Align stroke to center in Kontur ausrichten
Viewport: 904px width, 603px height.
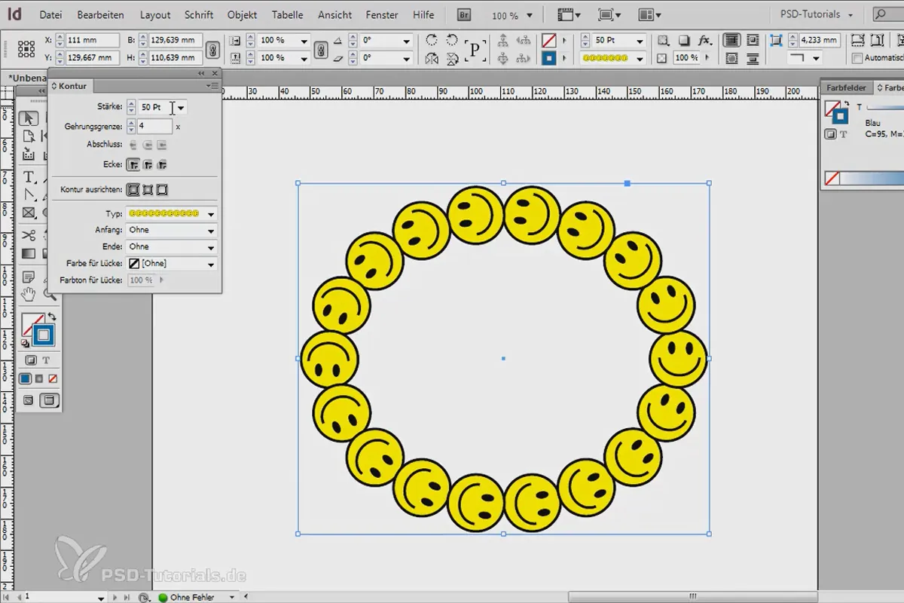[133, 190]
